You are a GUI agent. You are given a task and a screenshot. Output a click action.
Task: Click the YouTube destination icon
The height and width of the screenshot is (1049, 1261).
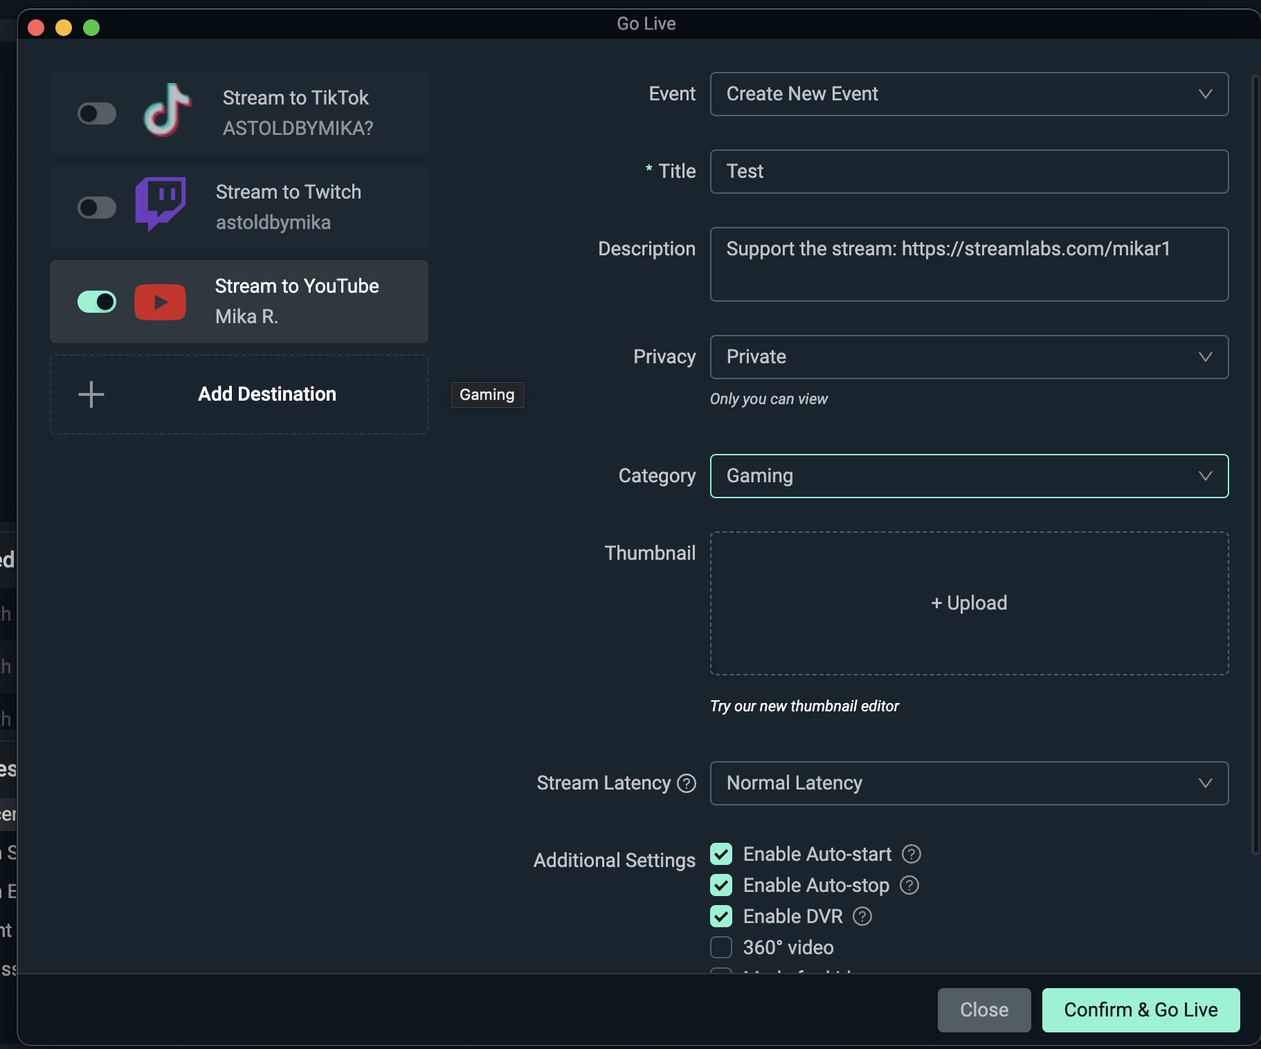pyautogui.click(x=160, y=301)
